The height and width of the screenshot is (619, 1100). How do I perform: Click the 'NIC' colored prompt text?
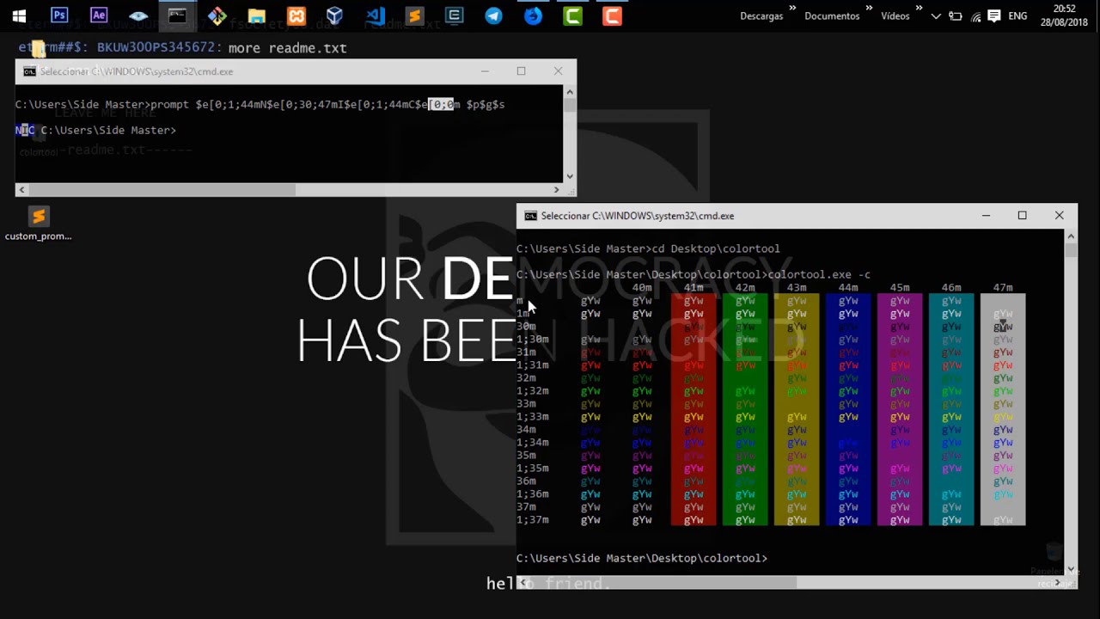click(x=25, y=130)
